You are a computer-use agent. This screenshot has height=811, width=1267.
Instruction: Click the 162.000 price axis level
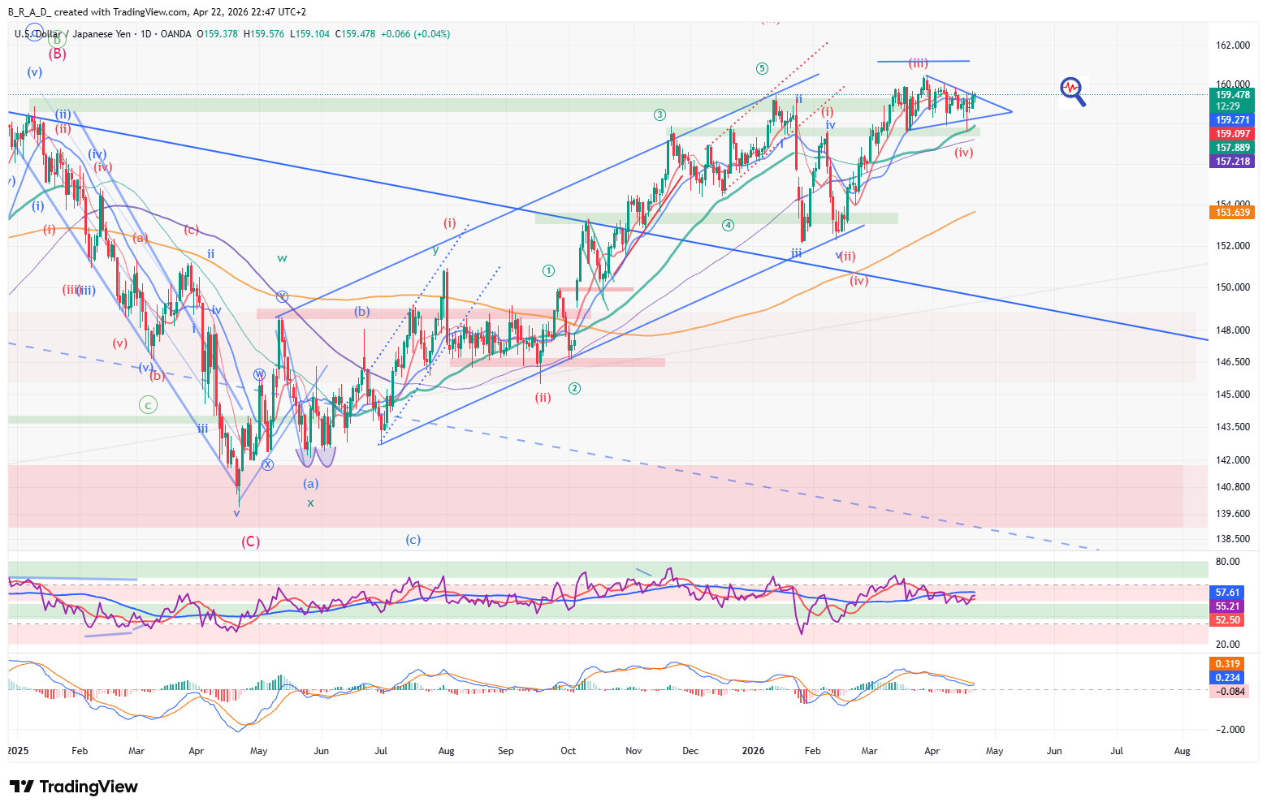point(1232,45)
